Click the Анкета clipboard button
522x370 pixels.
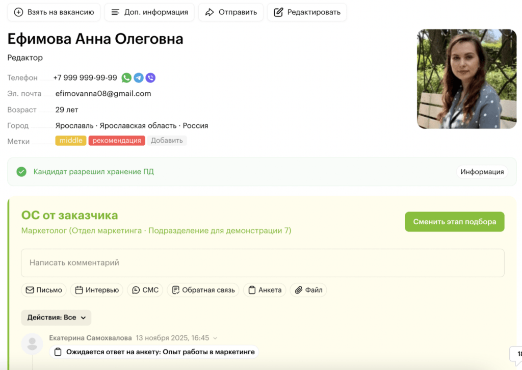pos(265,290)
